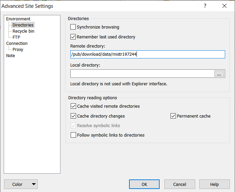
Task: Open the FTP settings page
Action: click(16, 37)
